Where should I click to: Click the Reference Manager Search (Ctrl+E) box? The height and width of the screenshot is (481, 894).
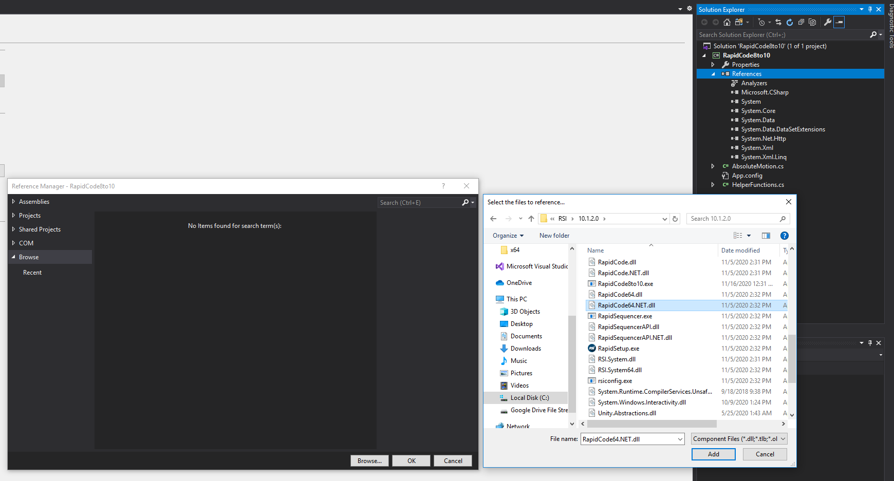419,203
